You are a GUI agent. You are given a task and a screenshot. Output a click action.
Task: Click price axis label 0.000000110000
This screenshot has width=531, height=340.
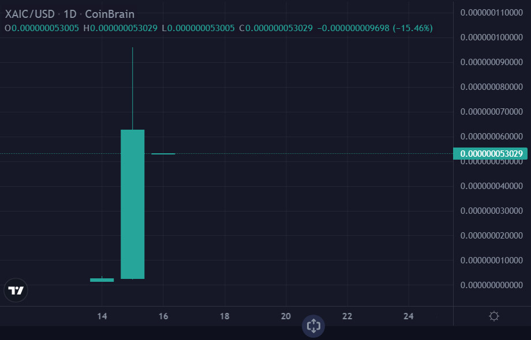(x=491, y=13)
